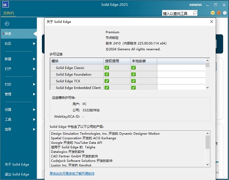Click the license table scrollbar down arrow

[208, 88]
